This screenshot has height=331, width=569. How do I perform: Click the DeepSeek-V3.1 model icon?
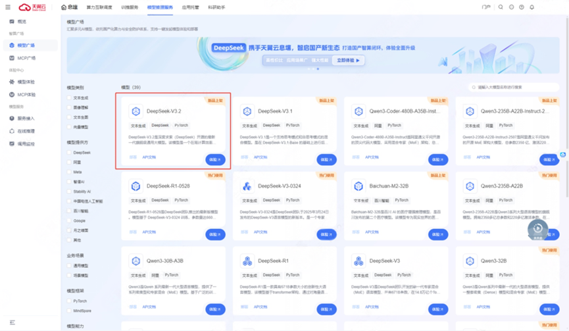click(x=247, y=111)
